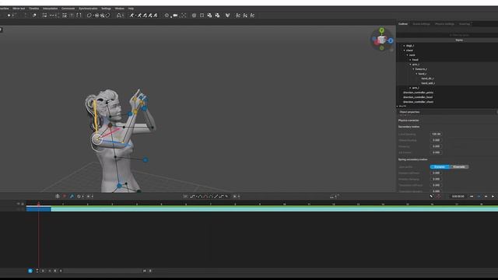Click the blue control point beside the character's waist
The width and height of the screenshot is (498, 280).
[146, 160]
